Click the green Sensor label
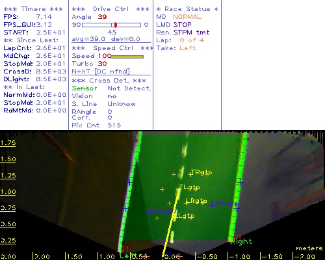The width and height of the screenshot is (325, 260). coord(84,88)
